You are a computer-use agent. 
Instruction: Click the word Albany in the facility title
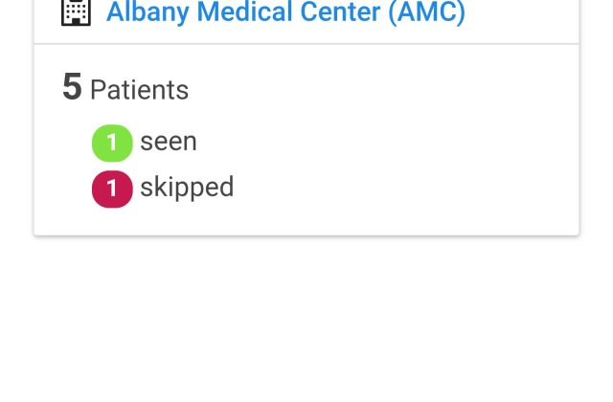148,12
